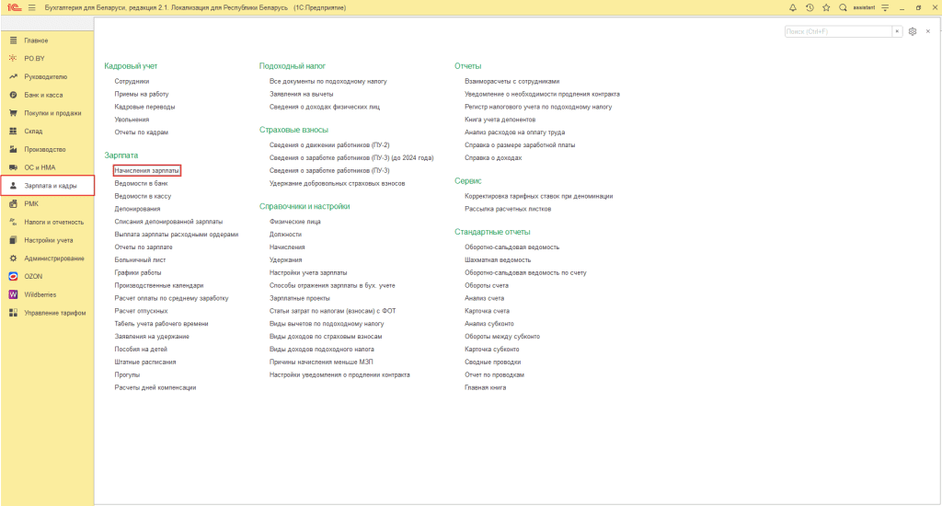Go to the Администрирование section

coord(53,258)
